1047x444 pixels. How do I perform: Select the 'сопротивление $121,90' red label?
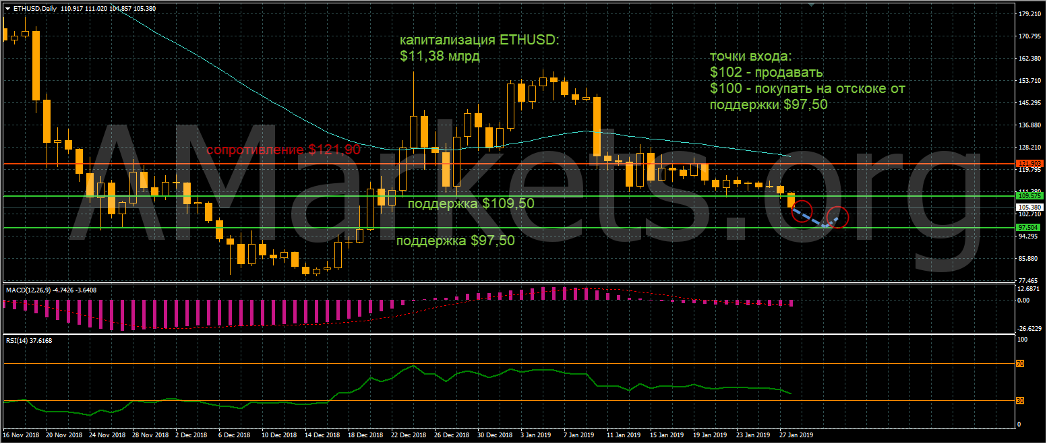(x=283, y=150)
